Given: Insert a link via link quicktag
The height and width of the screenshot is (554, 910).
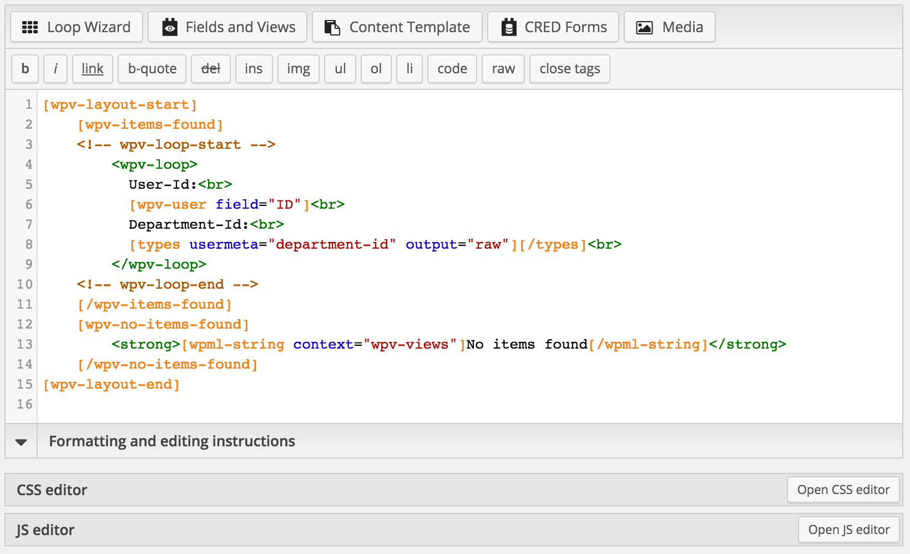Looking at the screenshot, I should click(93, 69).
